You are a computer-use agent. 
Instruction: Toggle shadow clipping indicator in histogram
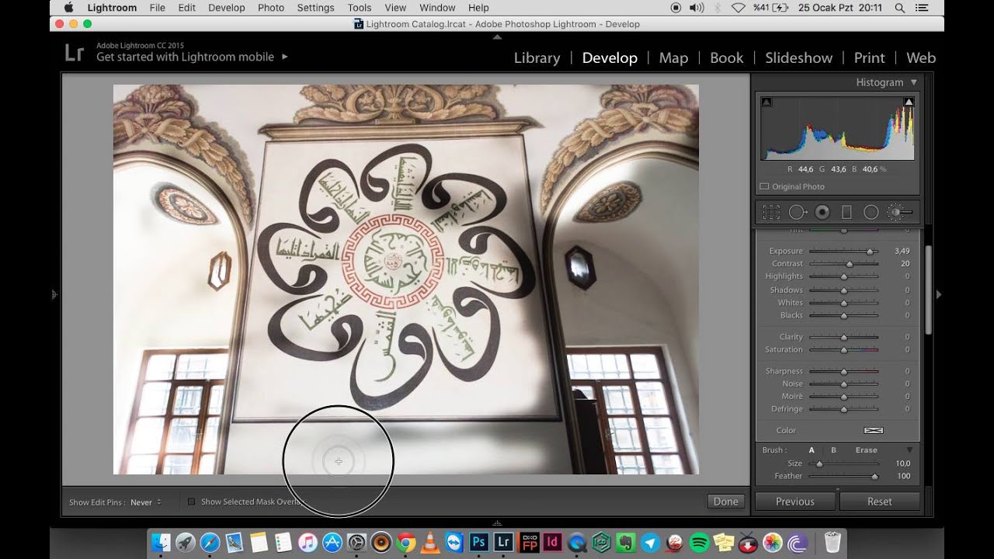click(766, 102)
